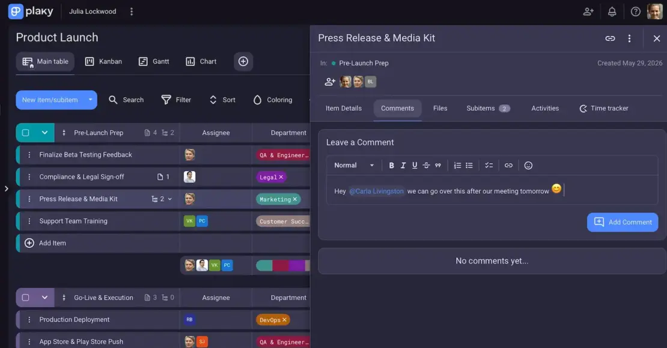667x348 pixels.
Task: Close the Press Release & Media Kit panel
Action: pyautogui.click(x=657, y=38)
